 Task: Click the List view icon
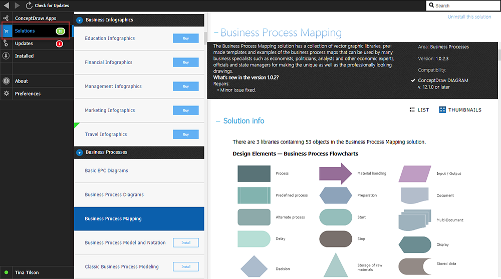coord(412,109)
